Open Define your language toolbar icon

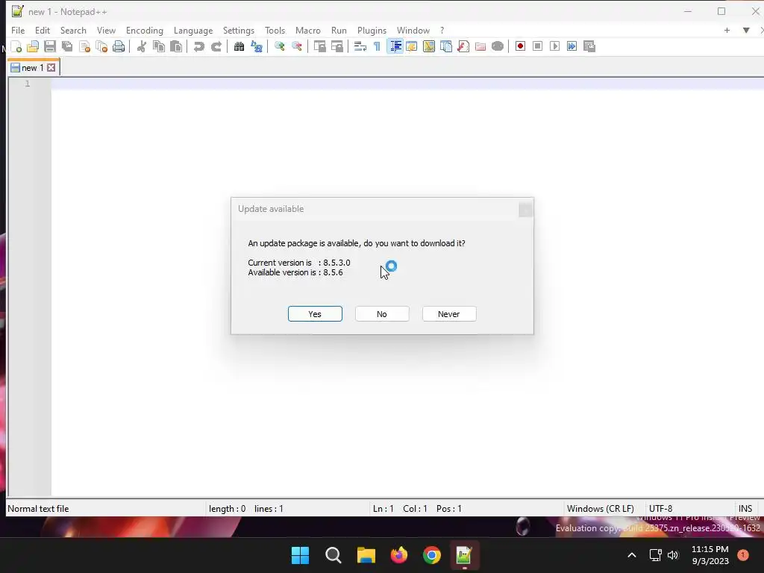click(x=412, y=46)
